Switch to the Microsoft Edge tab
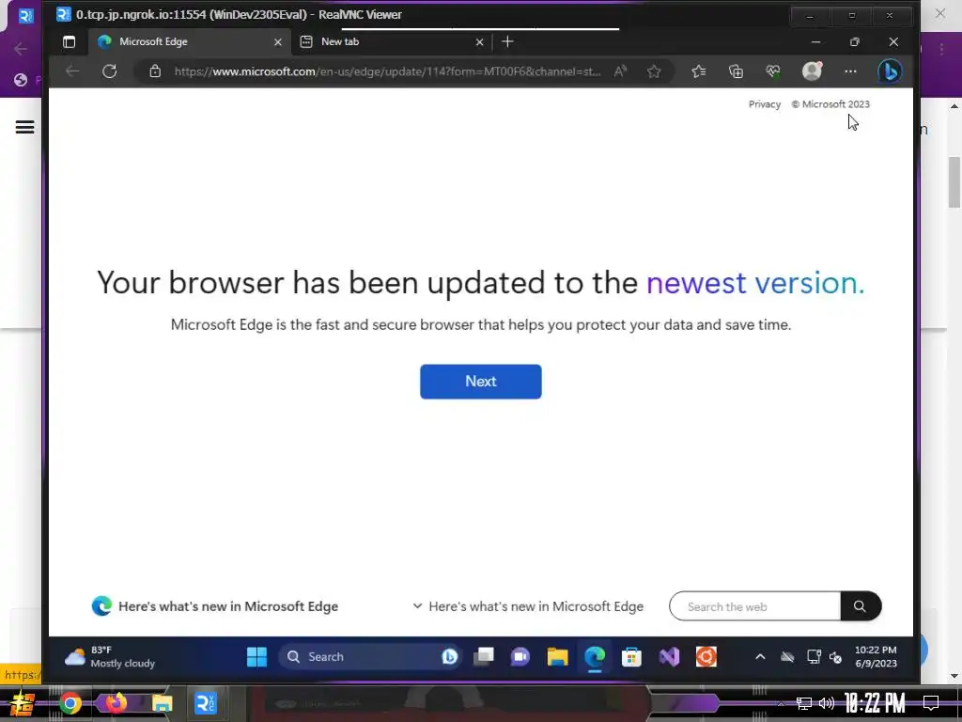Image resolution: width=962 pixels, height=722 pixels. pyautogui.click(x=189, y=41)
